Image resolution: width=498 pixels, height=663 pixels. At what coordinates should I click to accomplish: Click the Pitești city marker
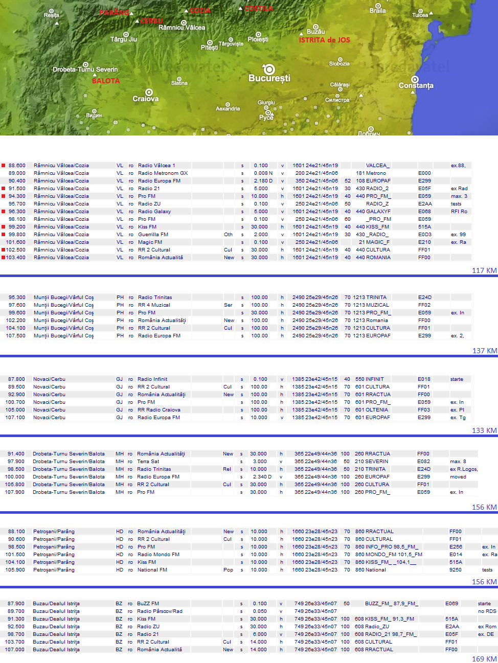coord(210,42)
